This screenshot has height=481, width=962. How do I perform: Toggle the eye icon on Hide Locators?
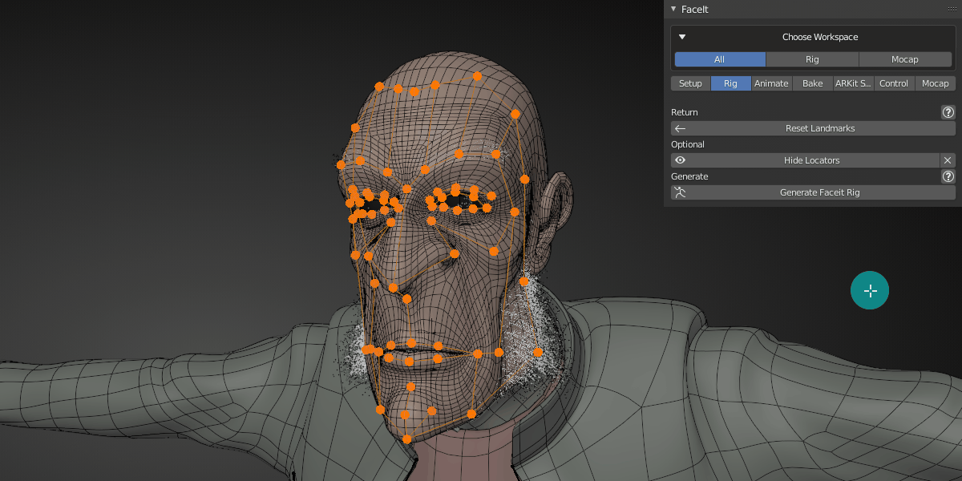(x=681, y=160)
